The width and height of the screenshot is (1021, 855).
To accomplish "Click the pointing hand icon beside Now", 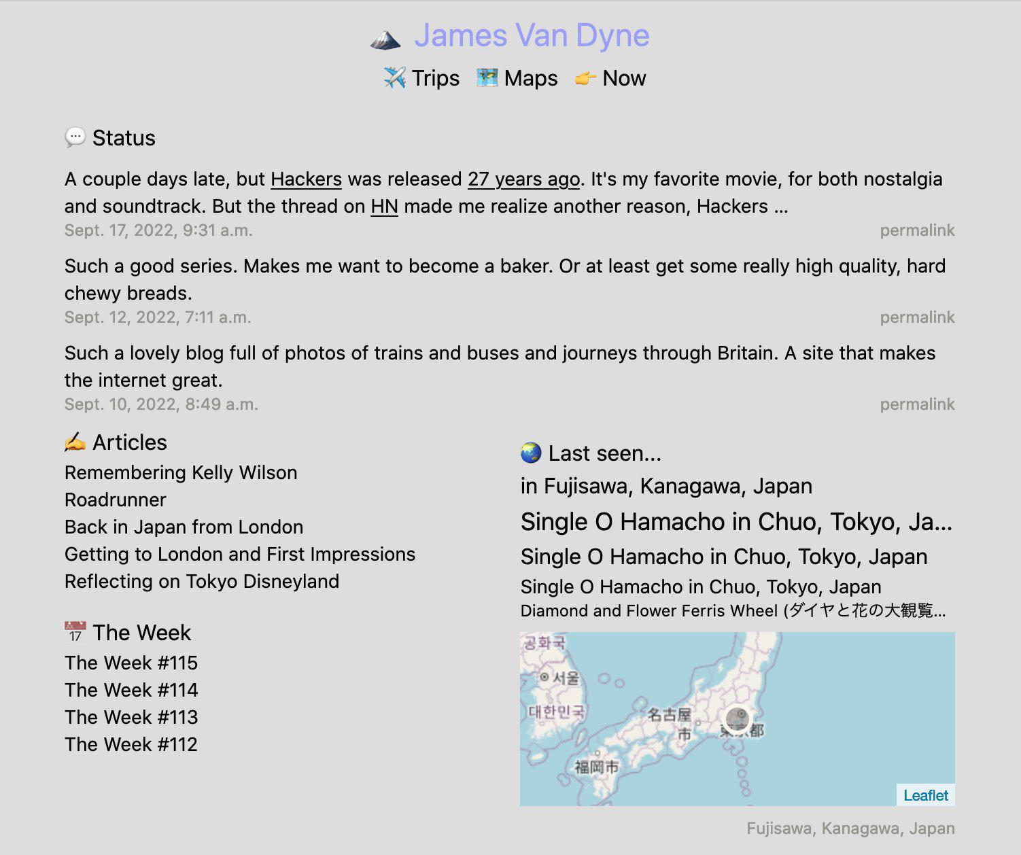I will [585, 79].
